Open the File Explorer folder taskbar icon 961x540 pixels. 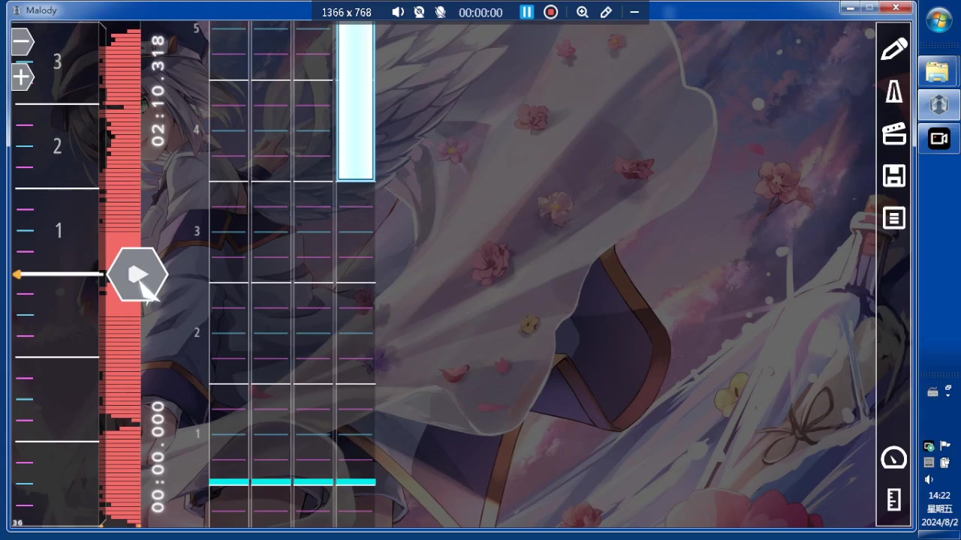coord(938,72)
